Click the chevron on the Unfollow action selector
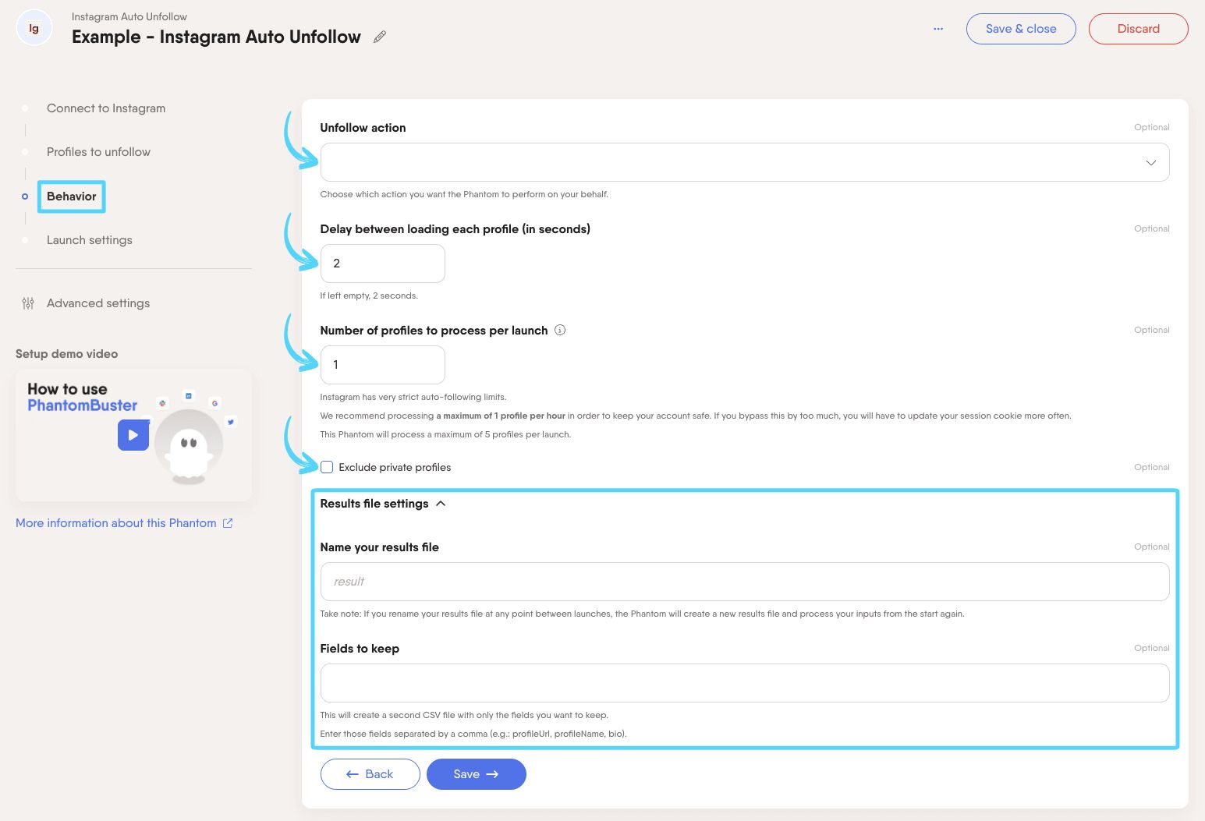The height and width of the screenshot is (821, 1205). tap(1151, 162)
